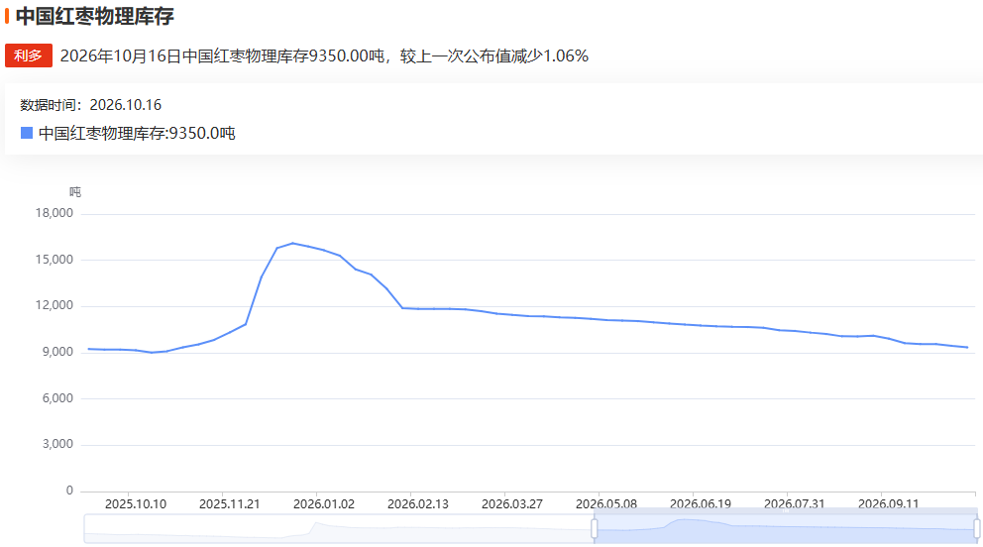Click the x-axis label 2025.10.10
The image size is (983, 547).
pyautogui.click(x=136, y=503)
